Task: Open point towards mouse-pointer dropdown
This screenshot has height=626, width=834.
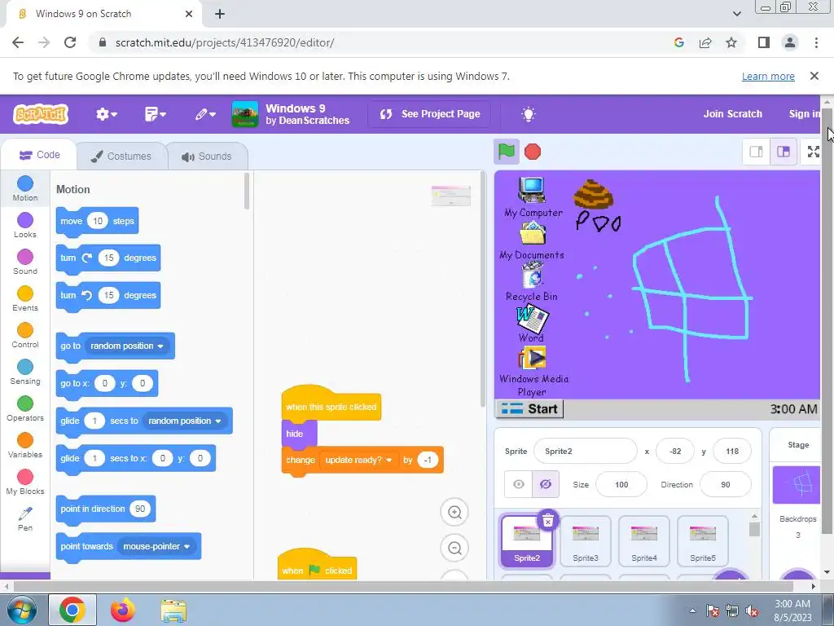Action: 156,546
